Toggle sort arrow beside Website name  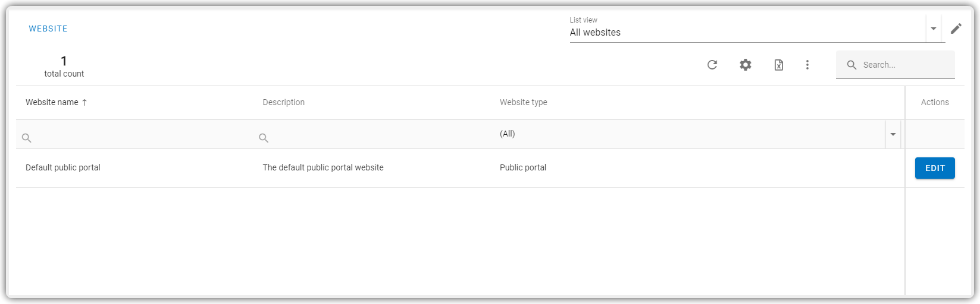coord(84,102)
